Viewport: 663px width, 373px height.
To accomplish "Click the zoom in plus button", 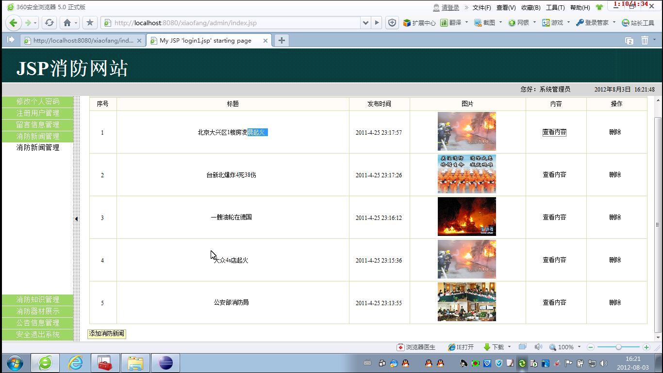I will click(646, 347).
